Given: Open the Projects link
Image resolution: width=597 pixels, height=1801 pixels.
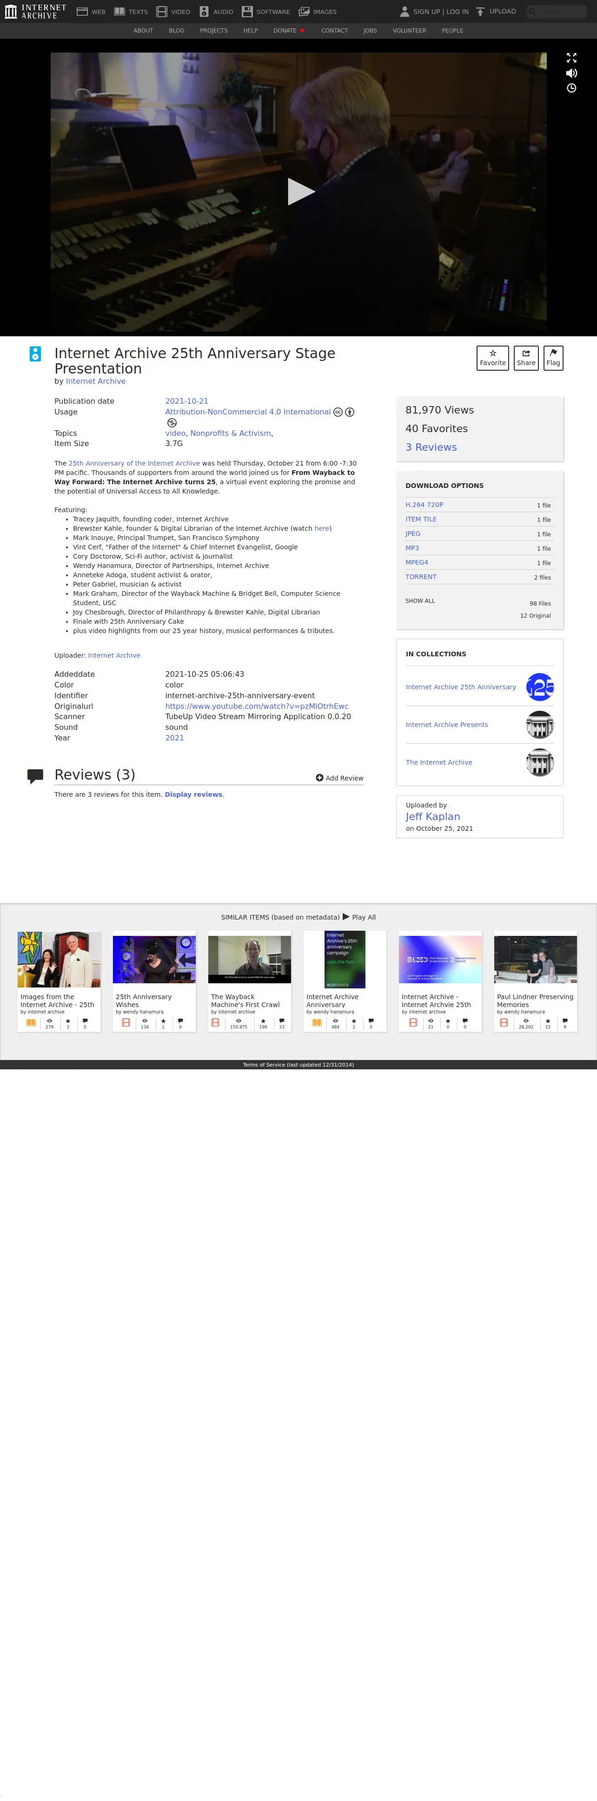Looking at the screenshot, I should 213,31.
